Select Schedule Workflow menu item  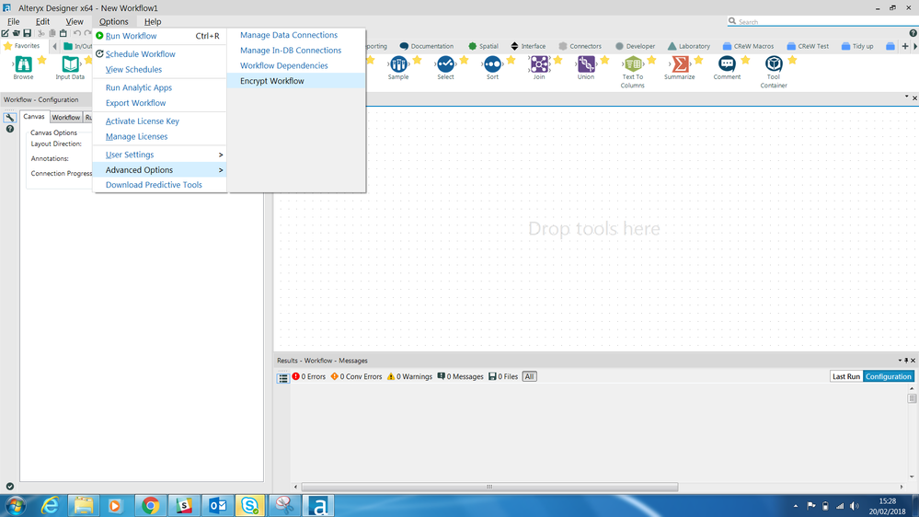[x=159, y=54]
